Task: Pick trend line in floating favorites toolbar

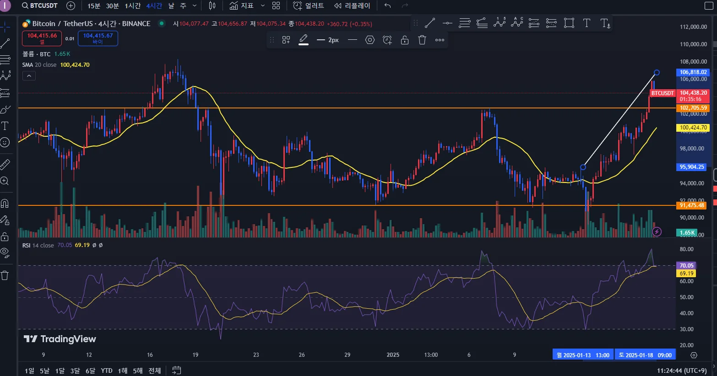Action: click(x=430, y=23)
